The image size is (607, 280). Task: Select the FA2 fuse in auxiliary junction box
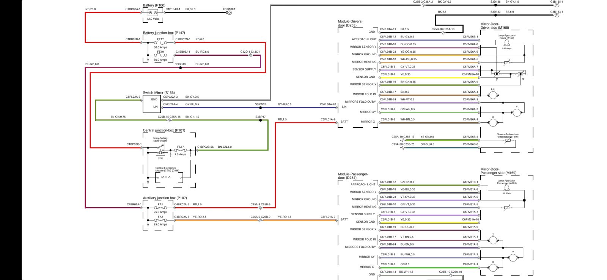click(160, 220)
